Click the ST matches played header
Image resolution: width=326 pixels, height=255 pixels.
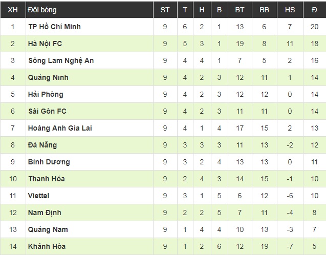coord(165,10)
